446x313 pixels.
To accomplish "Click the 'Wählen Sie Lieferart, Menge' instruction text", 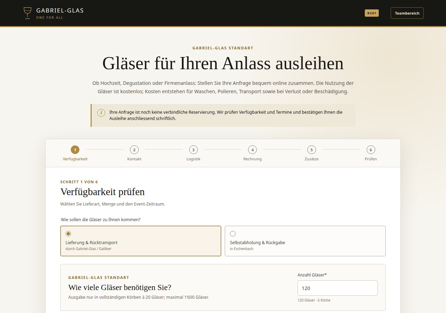I will 113,204.
